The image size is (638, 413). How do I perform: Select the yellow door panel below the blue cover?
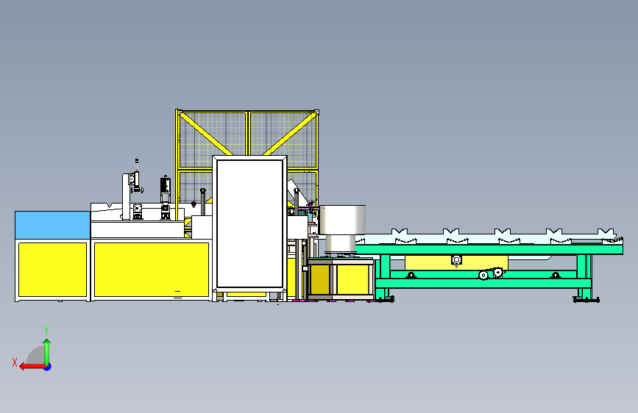[52, 270]
